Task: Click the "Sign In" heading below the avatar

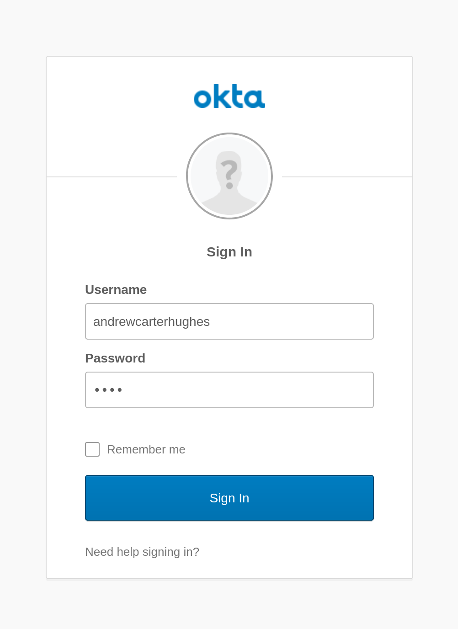Action: (x=229, y=252)
